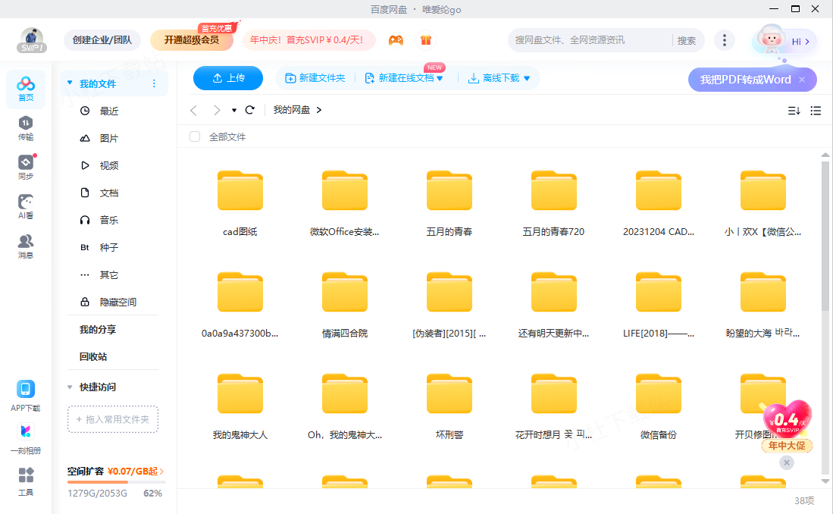
Task: Open the 消息 messages panel
Action: pos(26,246)
